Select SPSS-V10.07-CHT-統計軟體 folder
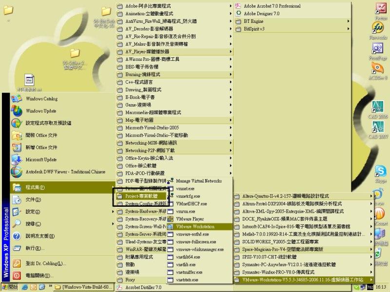 point(303,257)
